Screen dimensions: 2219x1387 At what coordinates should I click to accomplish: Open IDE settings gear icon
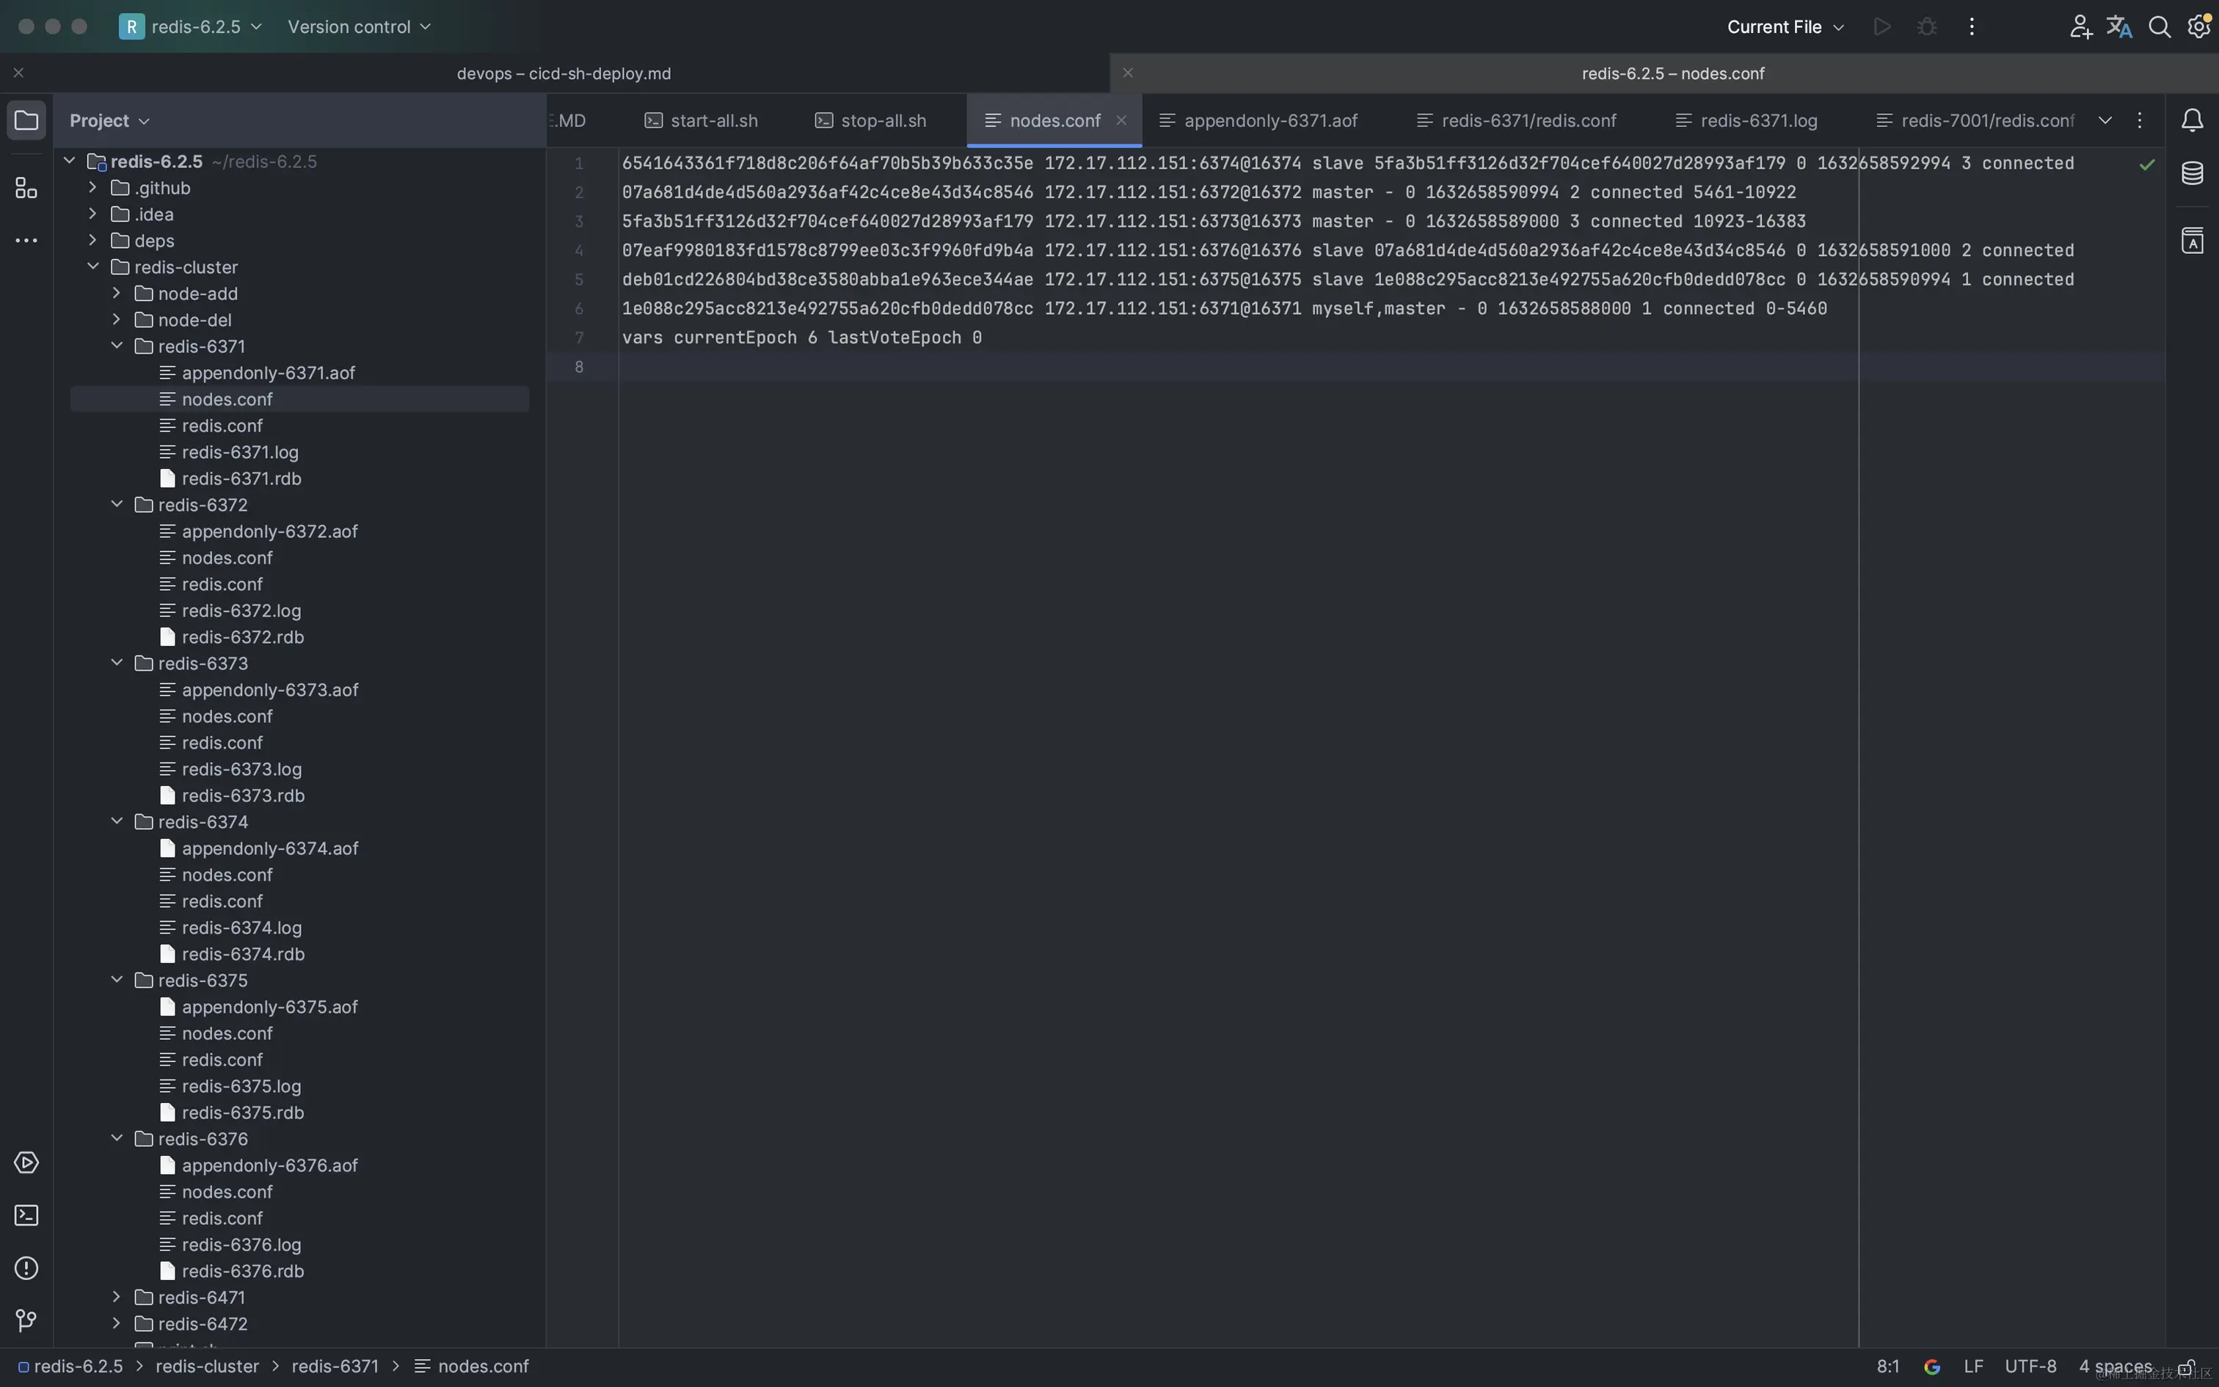2200,26
